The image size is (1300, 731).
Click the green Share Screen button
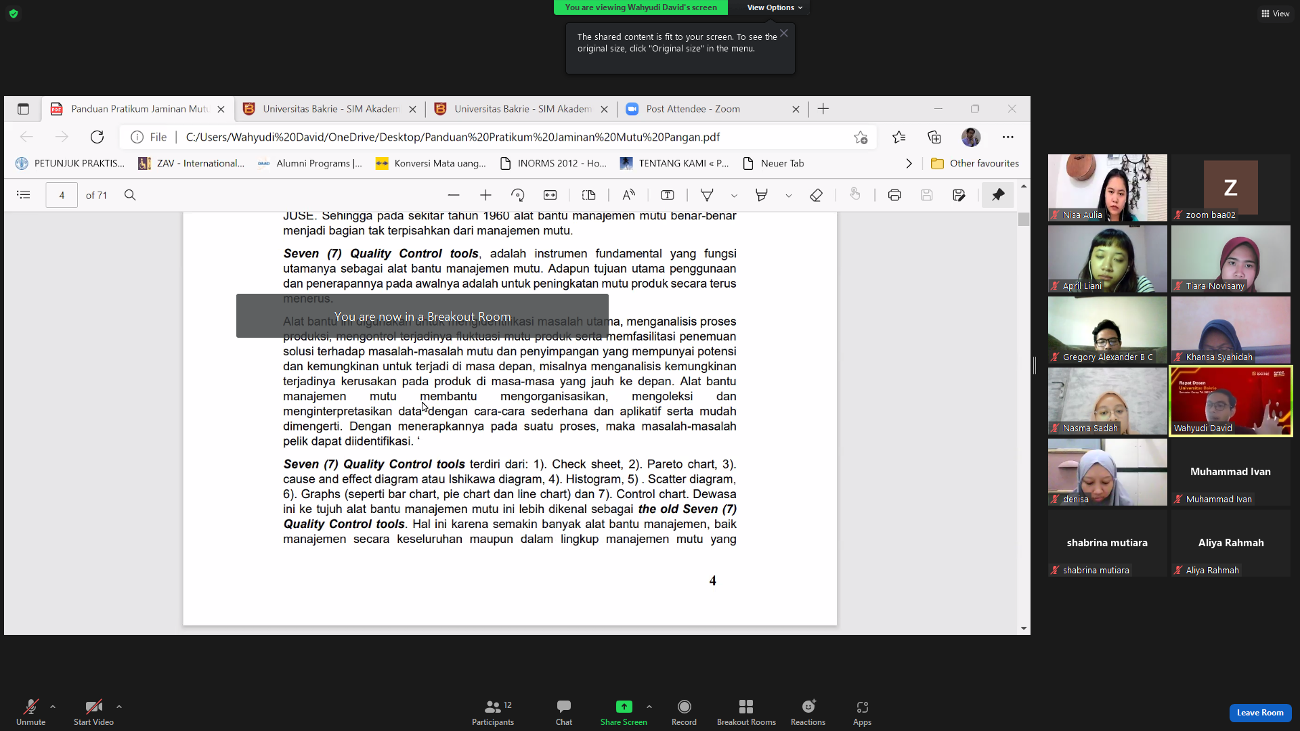tap(624, 712)
